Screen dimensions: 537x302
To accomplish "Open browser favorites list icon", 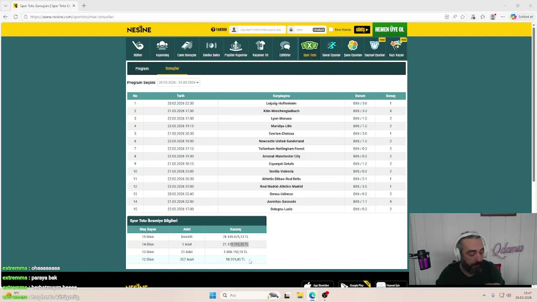I will coord(483,17).
